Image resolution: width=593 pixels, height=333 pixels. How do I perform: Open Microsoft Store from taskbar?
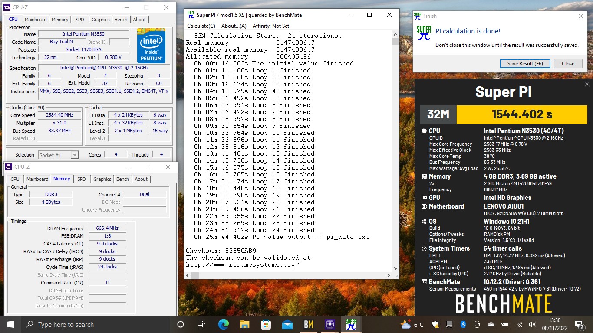point(266,324)
